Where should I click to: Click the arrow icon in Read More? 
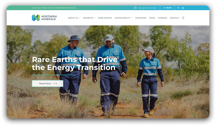55,83
